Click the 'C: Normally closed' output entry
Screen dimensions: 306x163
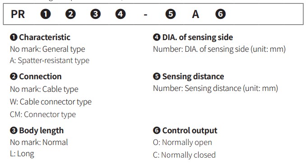click(185, 155)
